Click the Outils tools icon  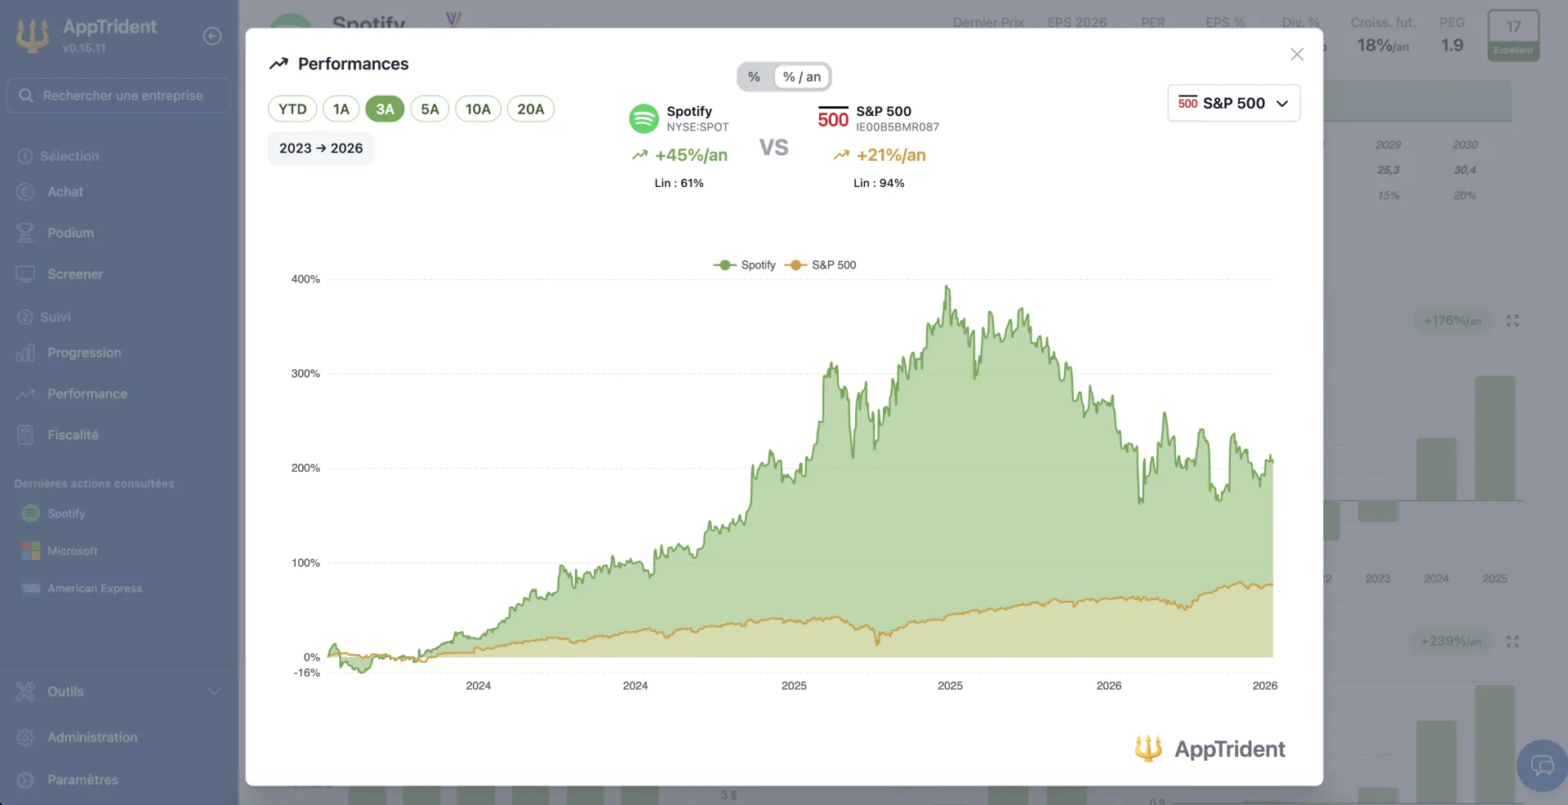tap(25, 692)
